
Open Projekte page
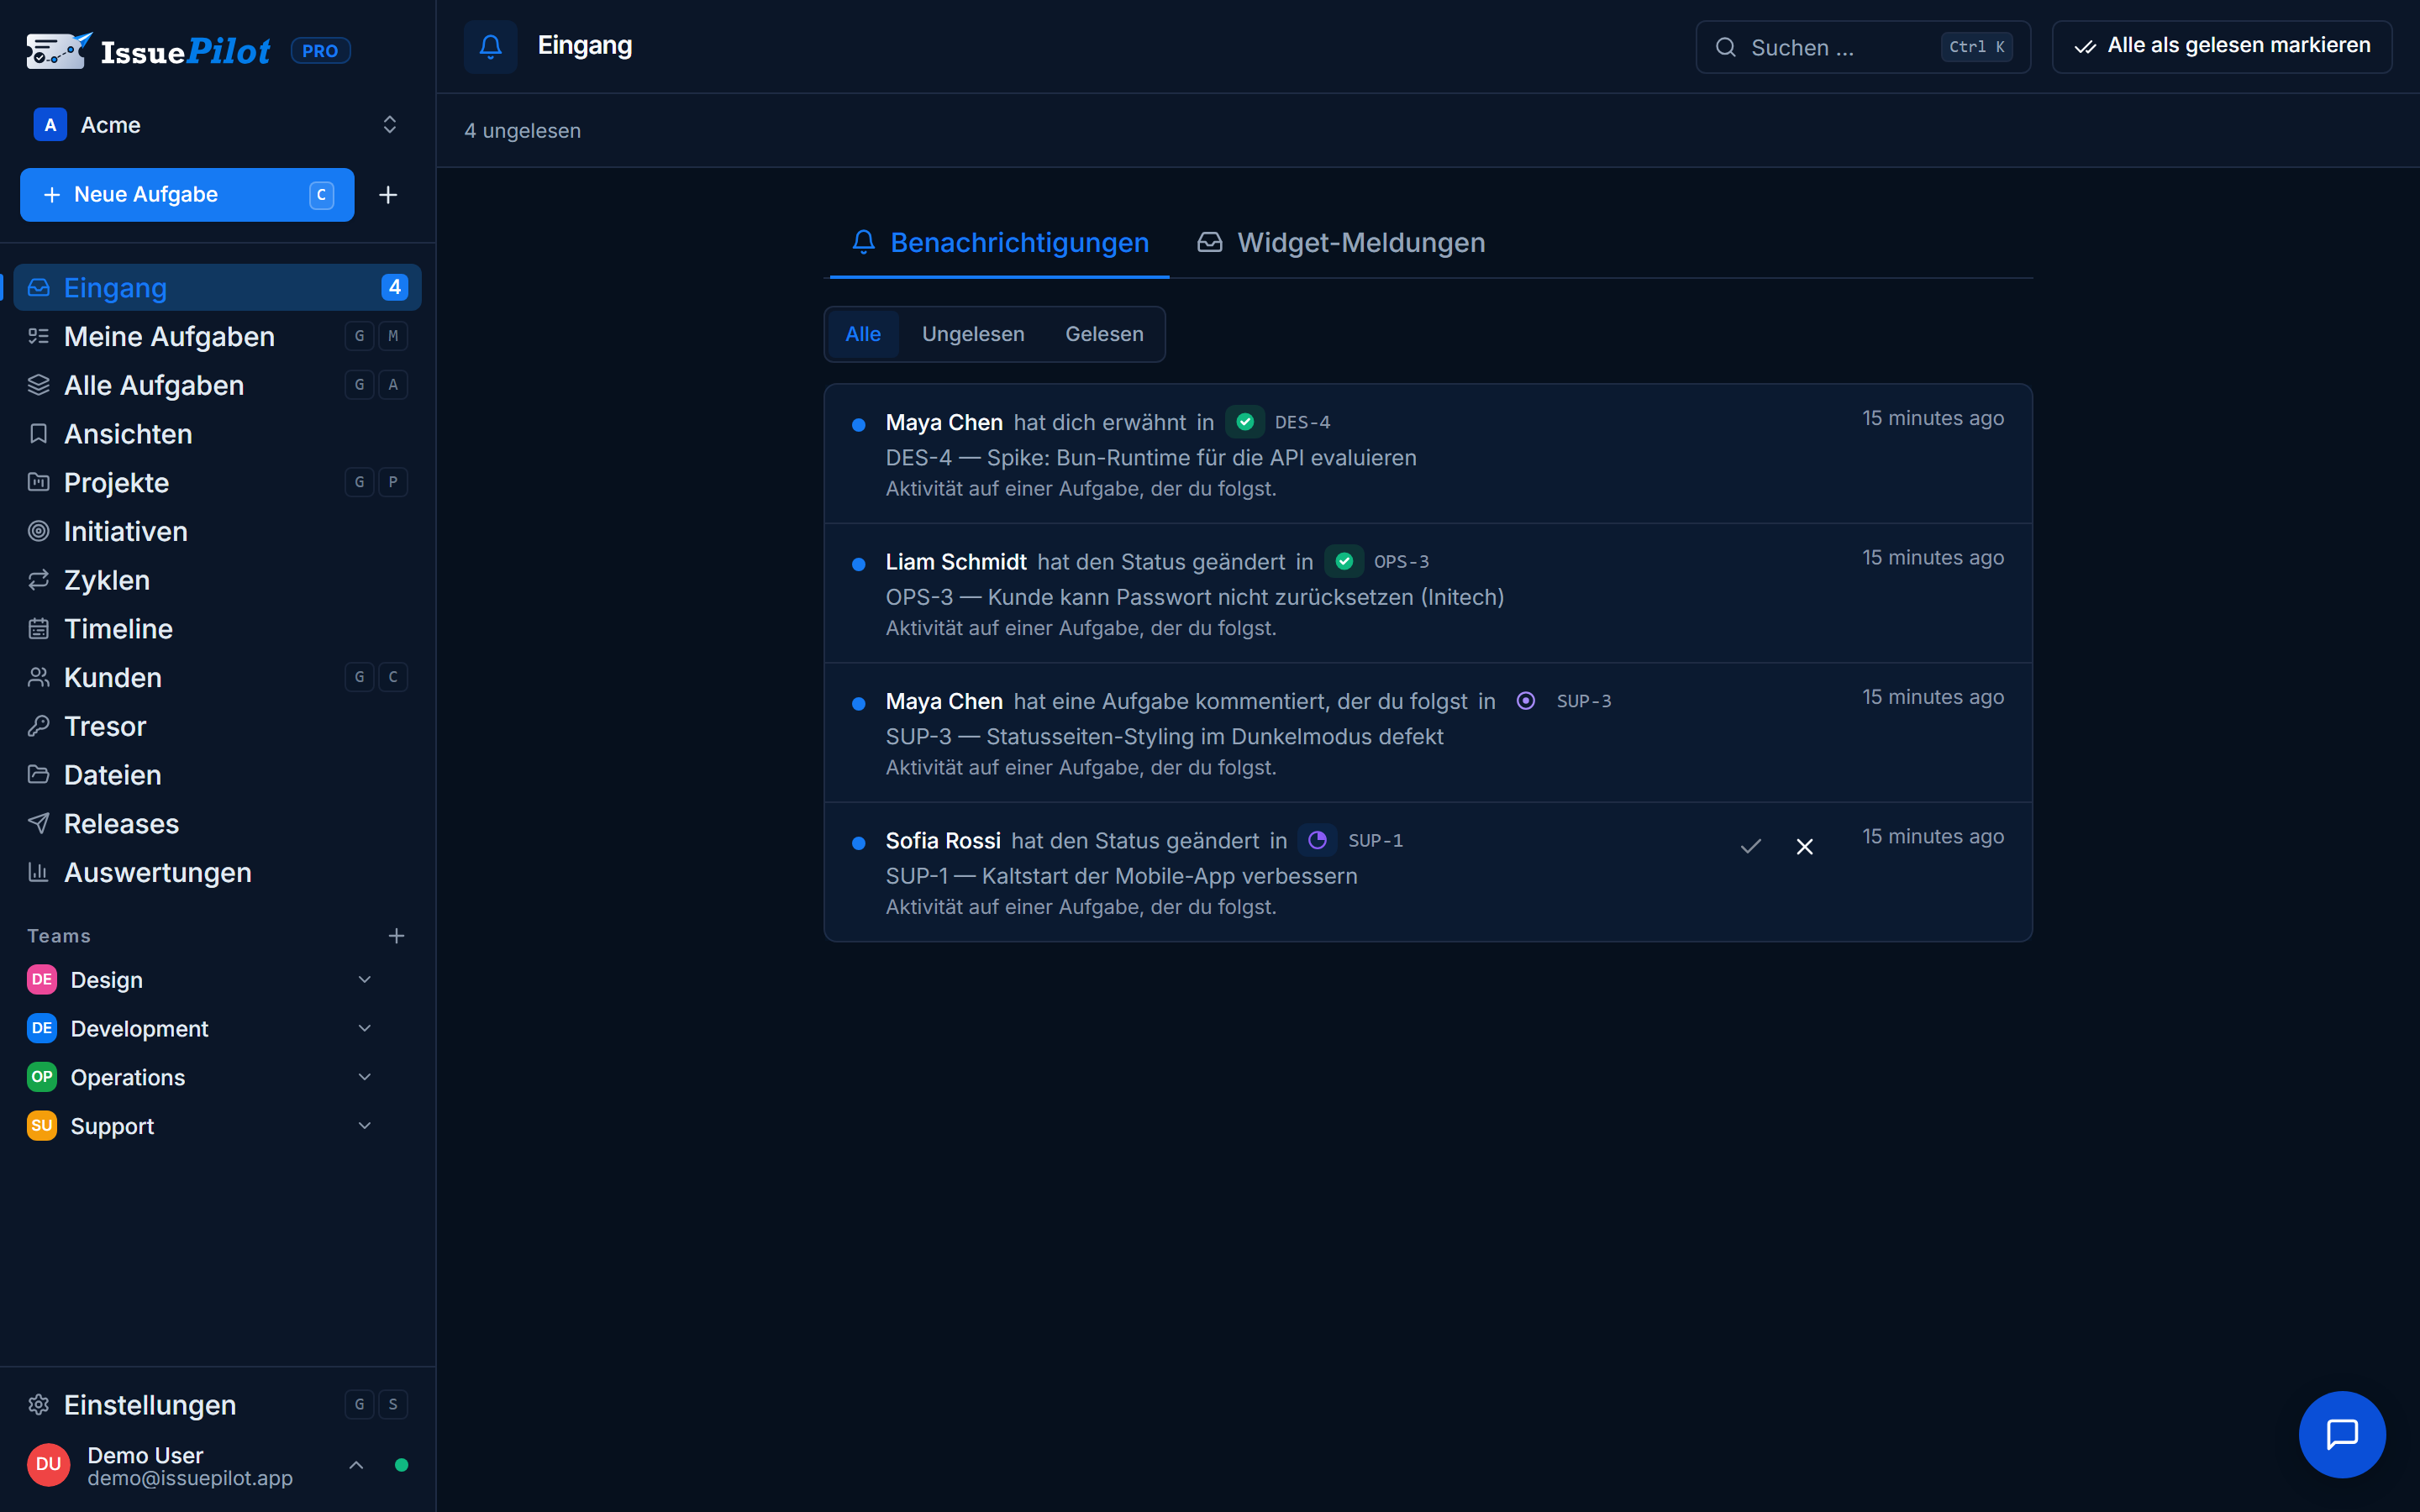pos(217,482)
